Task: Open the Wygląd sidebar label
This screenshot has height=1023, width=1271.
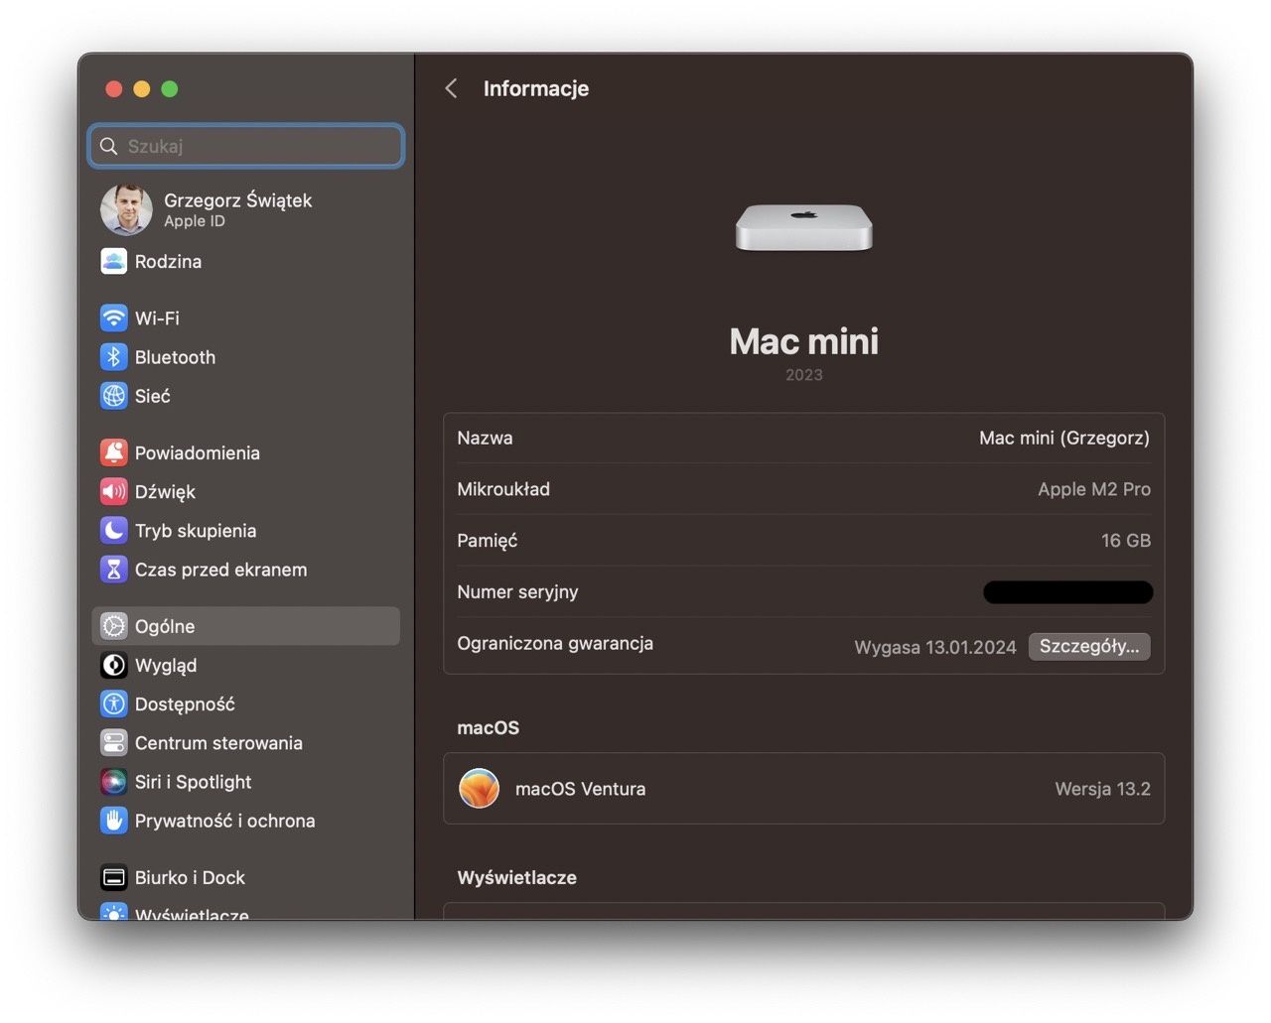Action: [166, 665]
